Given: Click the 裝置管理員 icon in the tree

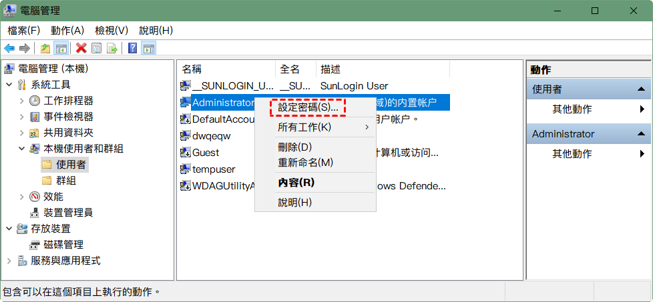Looking at the screenshot, I should 35,213.
